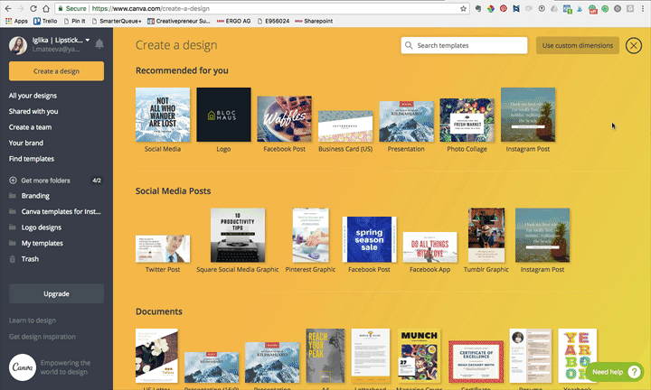Click the Create a design button
651x390 pixels.
point(56,71)
